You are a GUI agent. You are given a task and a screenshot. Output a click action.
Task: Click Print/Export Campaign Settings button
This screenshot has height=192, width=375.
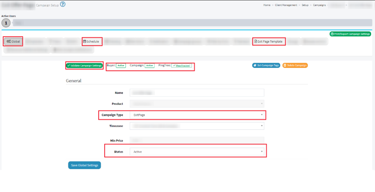point(350,34)
